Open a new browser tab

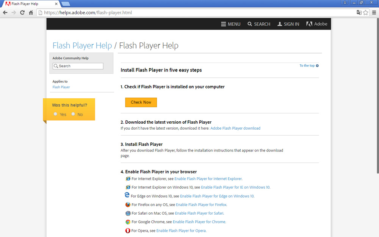(65, 4)
